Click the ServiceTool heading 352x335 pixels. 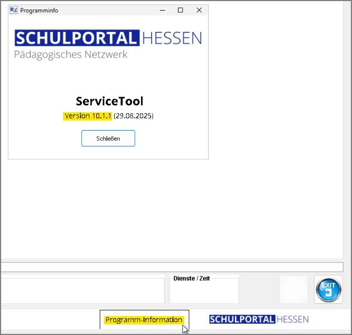109,101
